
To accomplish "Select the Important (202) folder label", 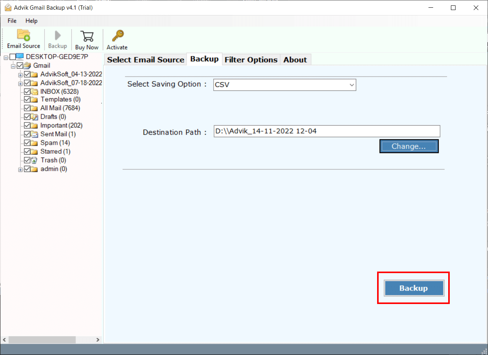I will pyautogui.click(x=61, y=126).
